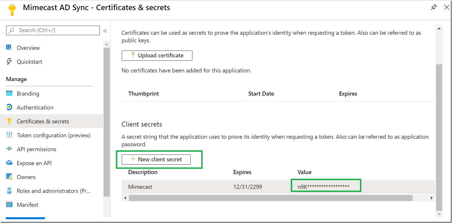The height and width of the screenshot is (223, 452).
Task: Open the Overview menu item
Action: coord(28,48)
